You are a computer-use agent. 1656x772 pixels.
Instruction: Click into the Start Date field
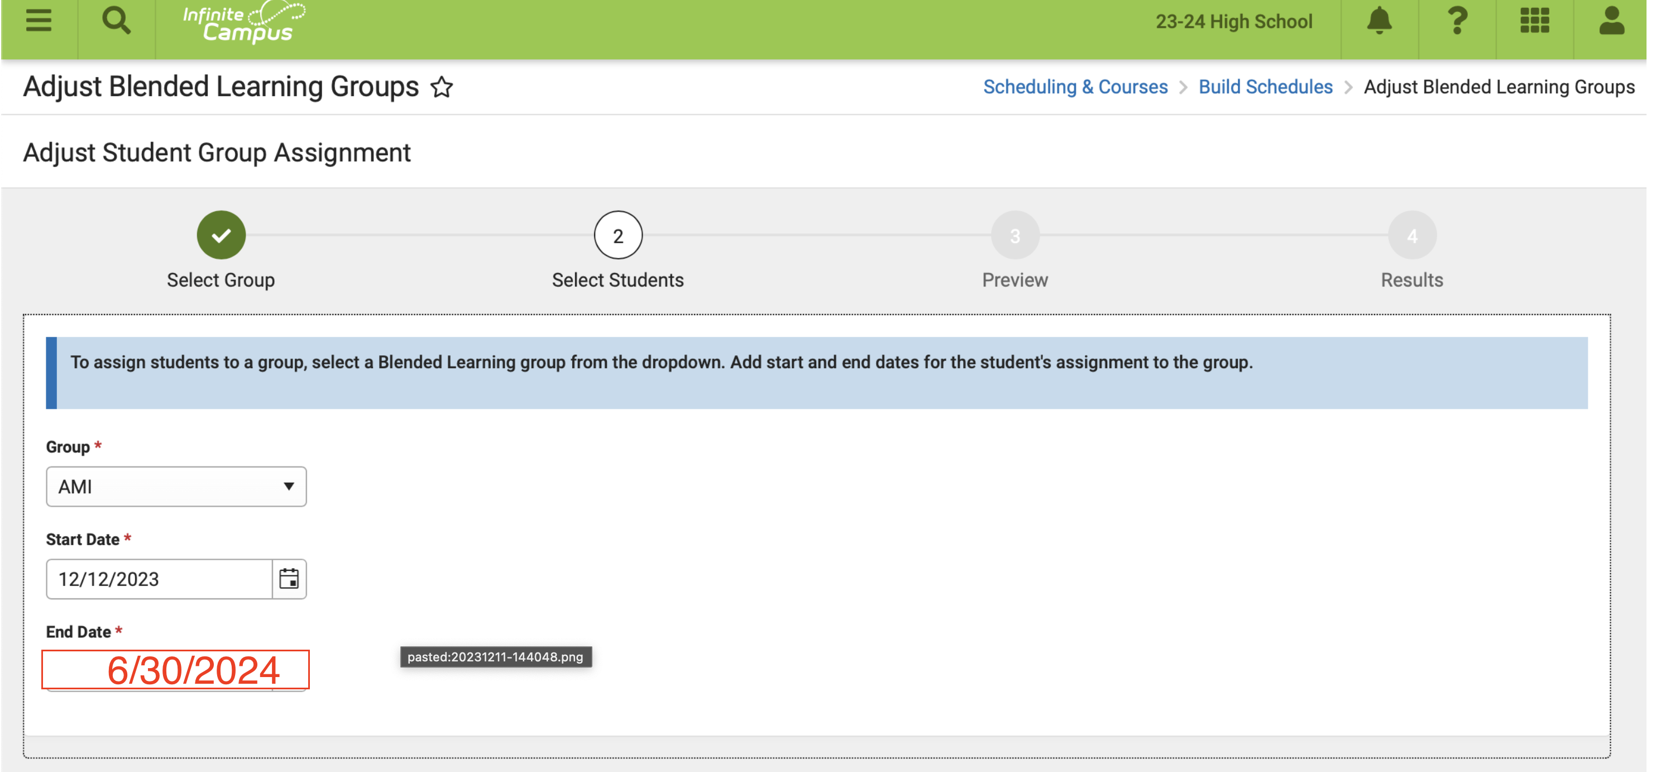point(160,579)
